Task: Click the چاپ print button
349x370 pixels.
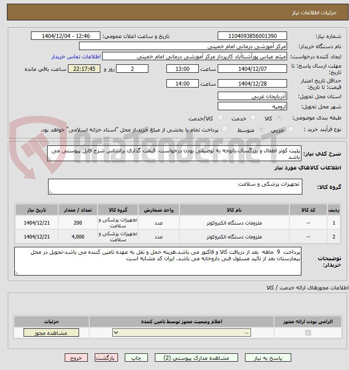Action: [136, 358]
